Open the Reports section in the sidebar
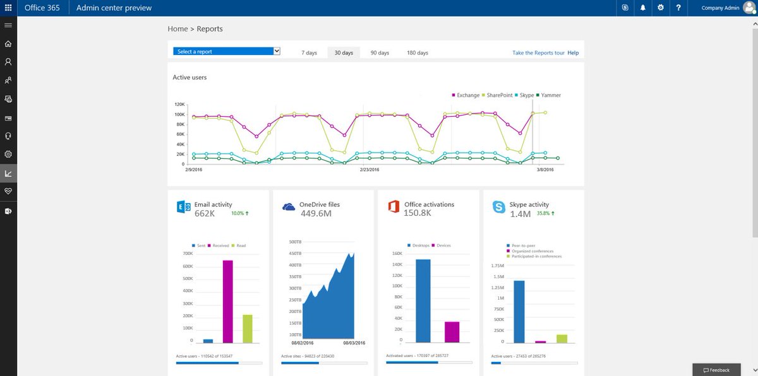 click(x=8, y=173)
